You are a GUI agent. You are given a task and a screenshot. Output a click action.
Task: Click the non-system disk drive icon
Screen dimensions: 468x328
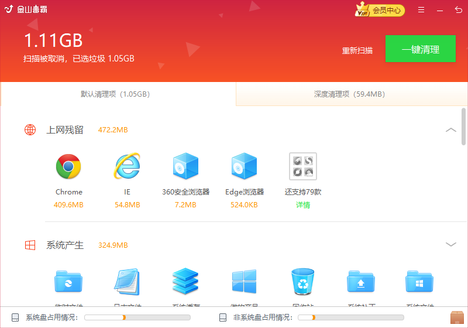tap(223, 317)
